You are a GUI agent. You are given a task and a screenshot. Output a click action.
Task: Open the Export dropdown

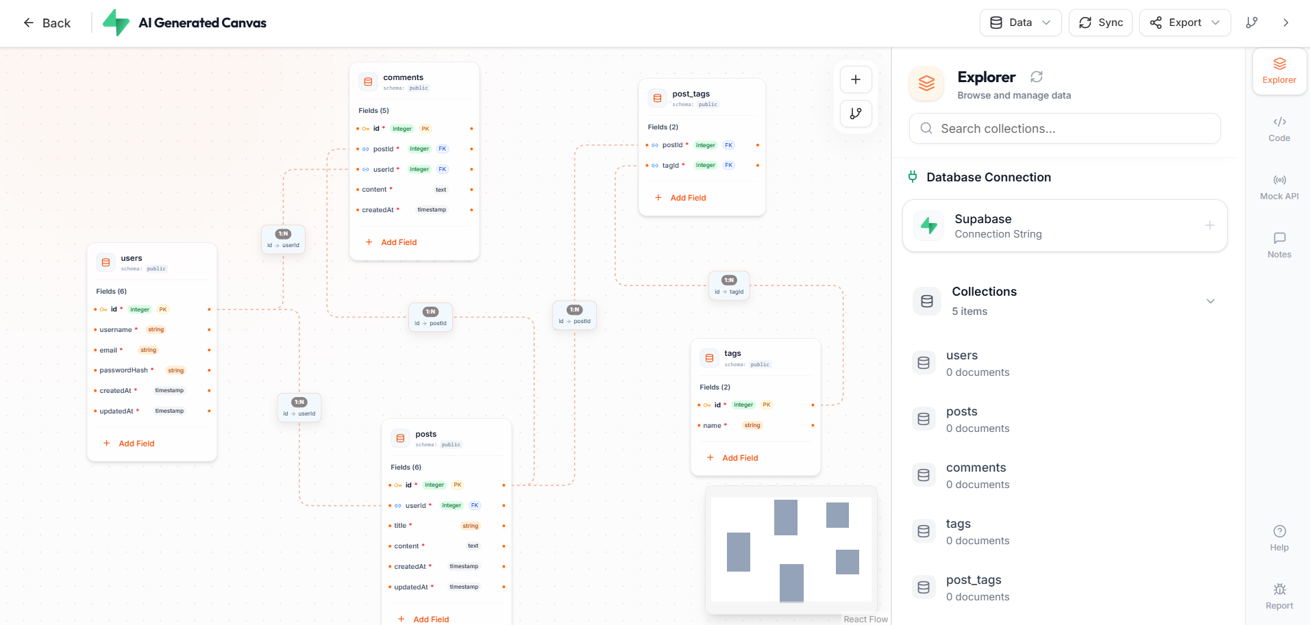coord(1185,22)
